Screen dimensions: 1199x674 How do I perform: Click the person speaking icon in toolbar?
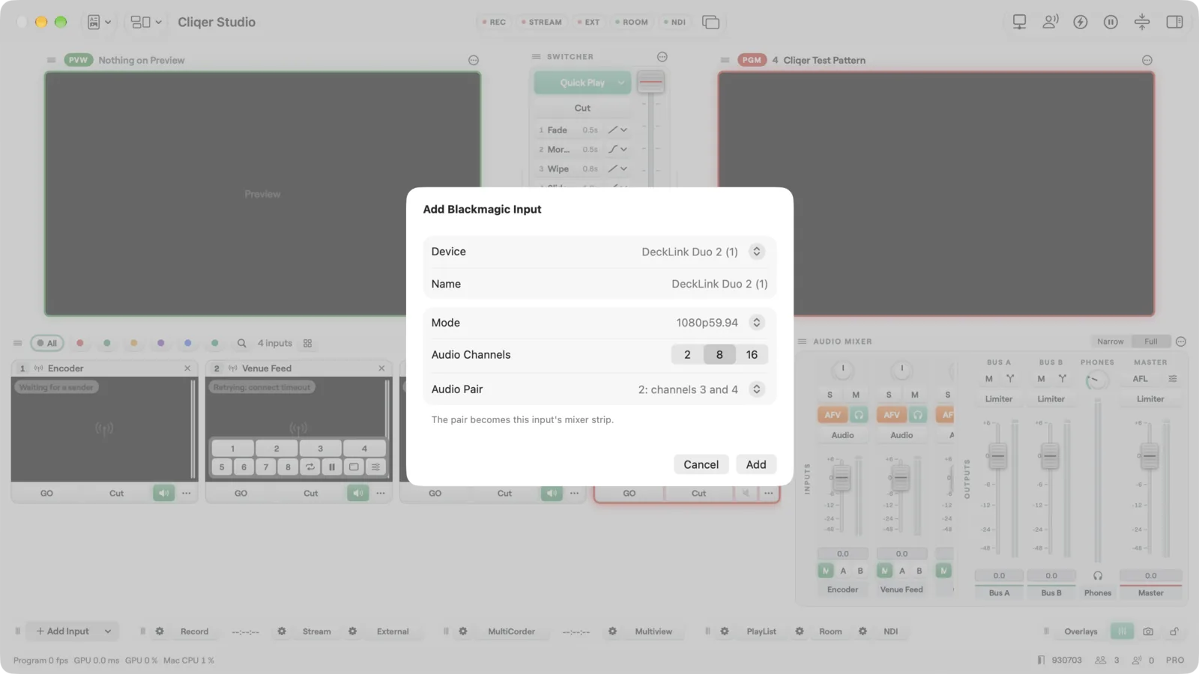point(1051,22)
